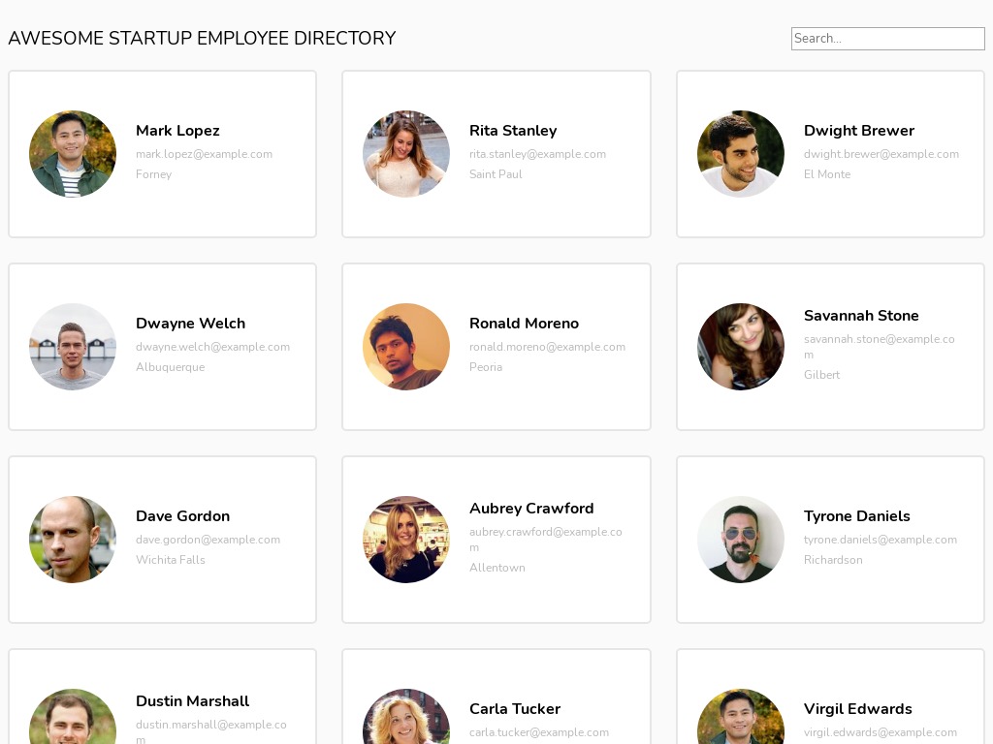Click Rita Stanley's profile photo
This screenshot has width=993, height=744.
coord(406,153)
